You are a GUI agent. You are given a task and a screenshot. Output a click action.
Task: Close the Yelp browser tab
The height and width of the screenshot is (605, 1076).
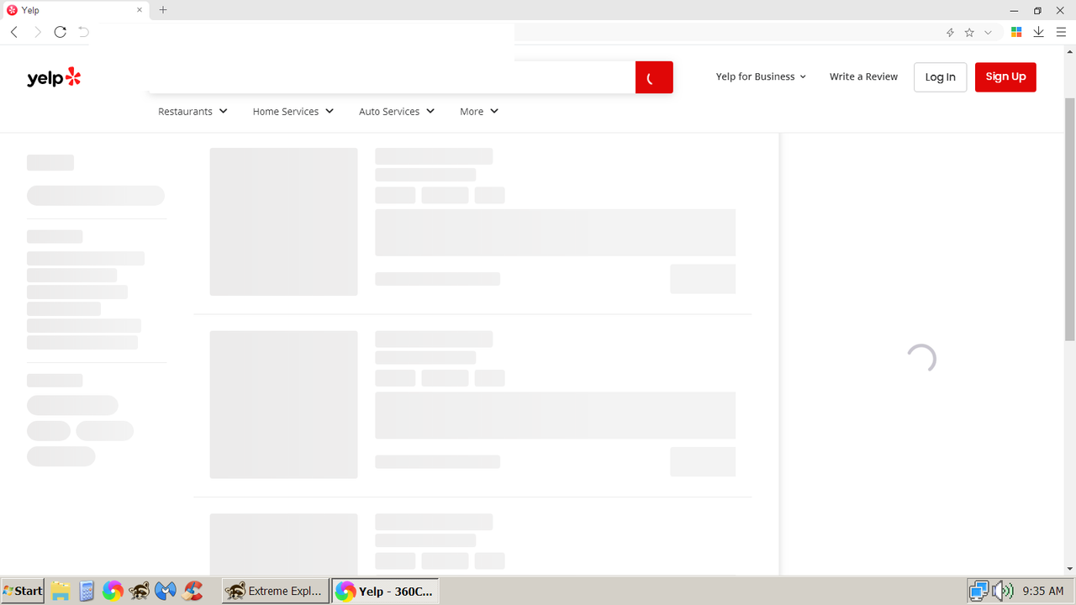click(140, 10)
